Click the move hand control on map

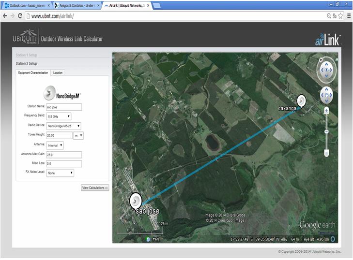pyautogui.click(x=326, y=95)
